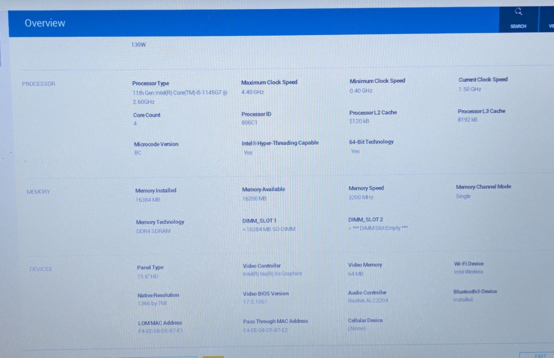The image size is (554, 358).
Task: Select the LOM MAC Address "F4-EE-08-D5-87-E1"
Action: click(161, 331)
